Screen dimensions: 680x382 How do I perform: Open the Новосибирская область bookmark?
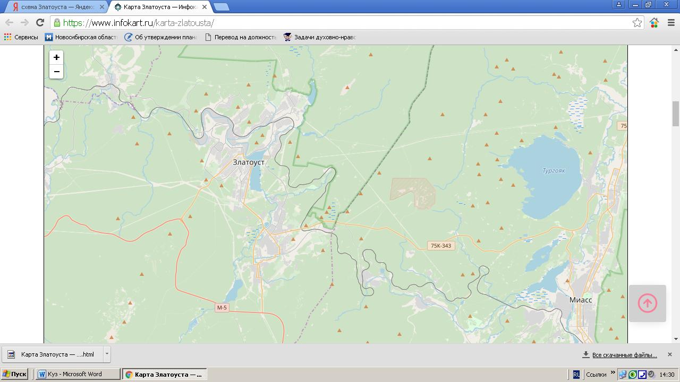(x=81, y=37)
